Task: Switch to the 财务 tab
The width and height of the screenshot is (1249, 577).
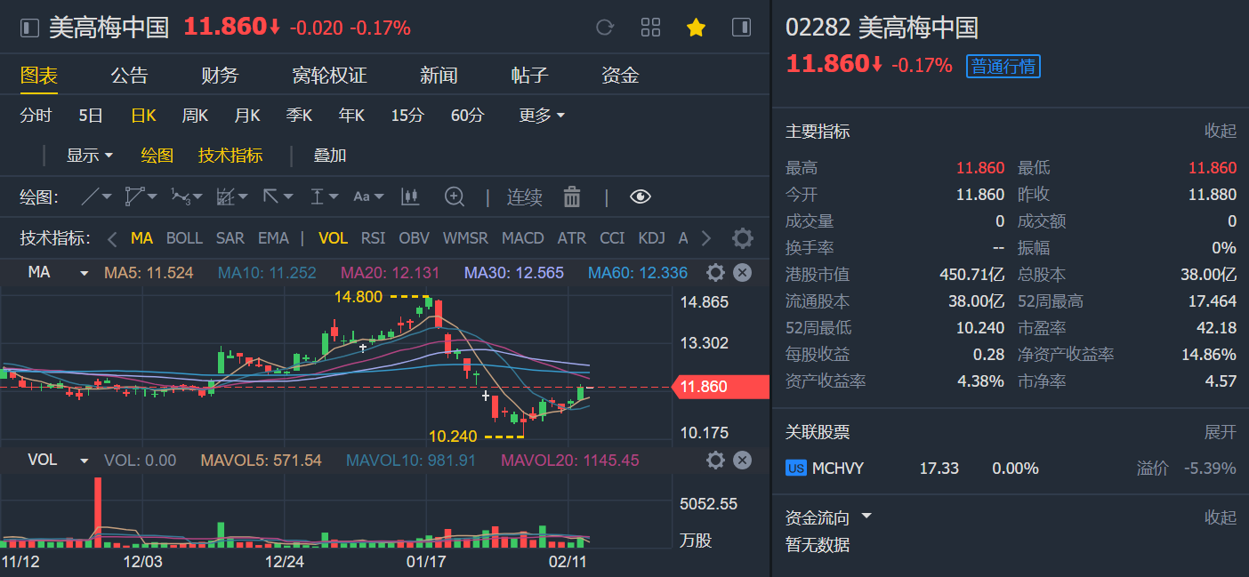Action: tap(220, 76)
